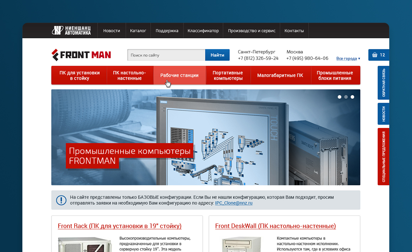Image resolution: width=412 pixels, height=252 pixels.
Task: Click the Front DeskWall computer thumbnail
Action: click(242, 245)
